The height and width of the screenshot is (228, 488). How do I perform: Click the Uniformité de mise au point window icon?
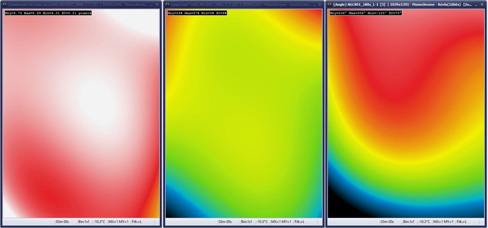tap(5, 4)
